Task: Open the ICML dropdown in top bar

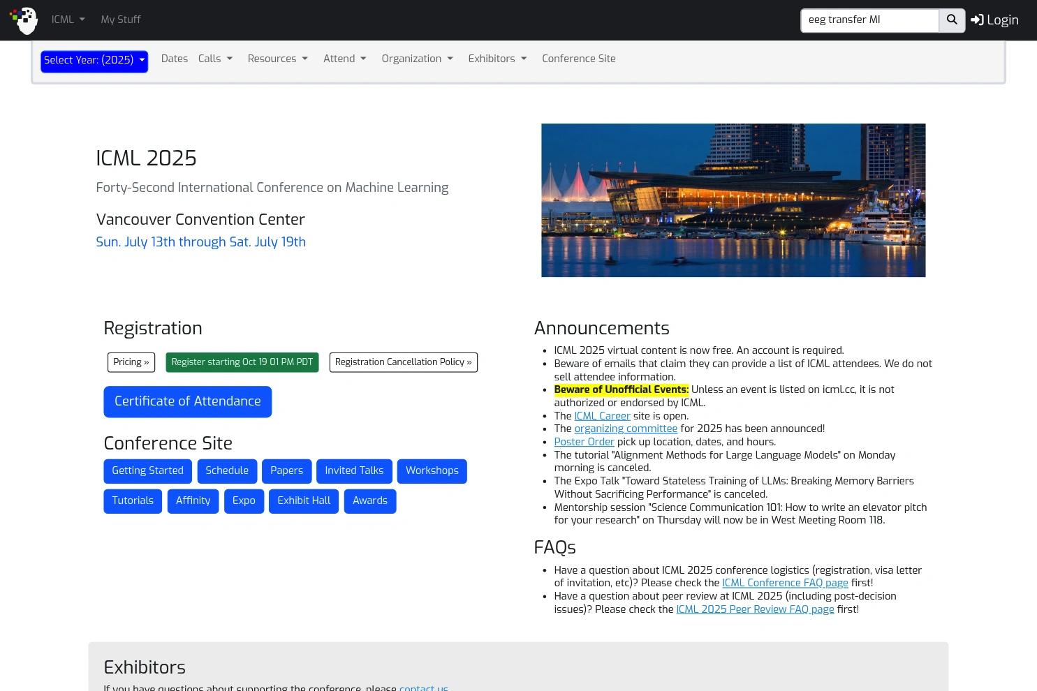Action: tap(68, 20)
